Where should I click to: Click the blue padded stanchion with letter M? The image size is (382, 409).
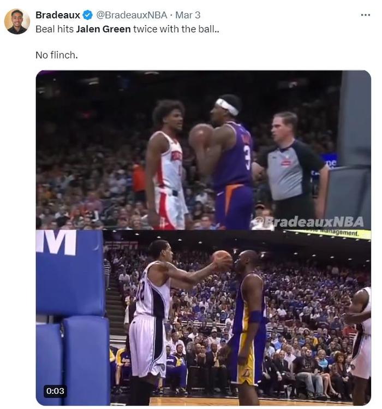(x=70, y=317)
